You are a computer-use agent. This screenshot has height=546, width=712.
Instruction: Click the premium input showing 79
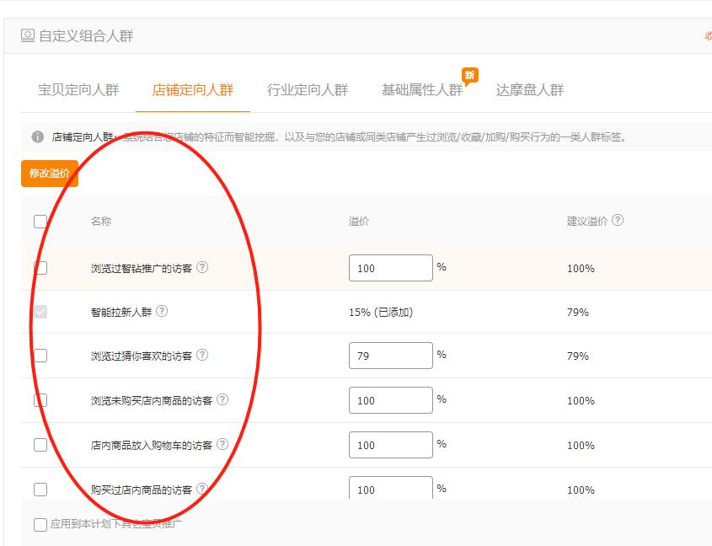point(389,356)
